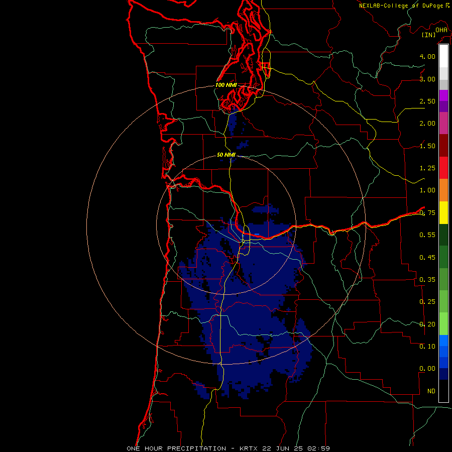This screenshot has width=452, height=452.
Task: Click the OHA product label above legend
Action: click(441, 30)
